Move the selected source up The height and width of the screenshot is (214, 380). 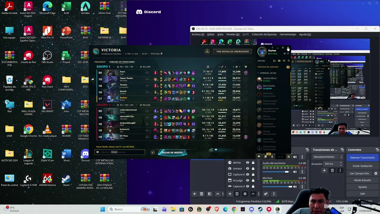click(253, 194)
